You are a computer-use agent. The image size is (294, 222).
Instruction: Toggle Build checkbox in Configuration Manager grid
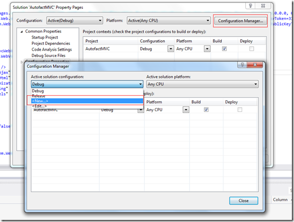206,110
